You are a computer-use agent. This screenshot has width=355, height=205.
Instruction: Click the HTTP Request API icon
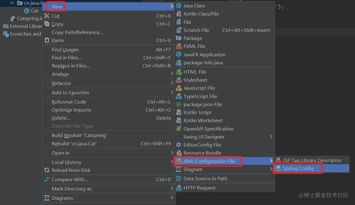click(x=179, y=188)
